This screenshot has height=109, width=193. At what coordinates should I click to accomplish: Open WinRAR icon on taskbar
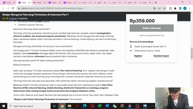click(x=122, y=106)
